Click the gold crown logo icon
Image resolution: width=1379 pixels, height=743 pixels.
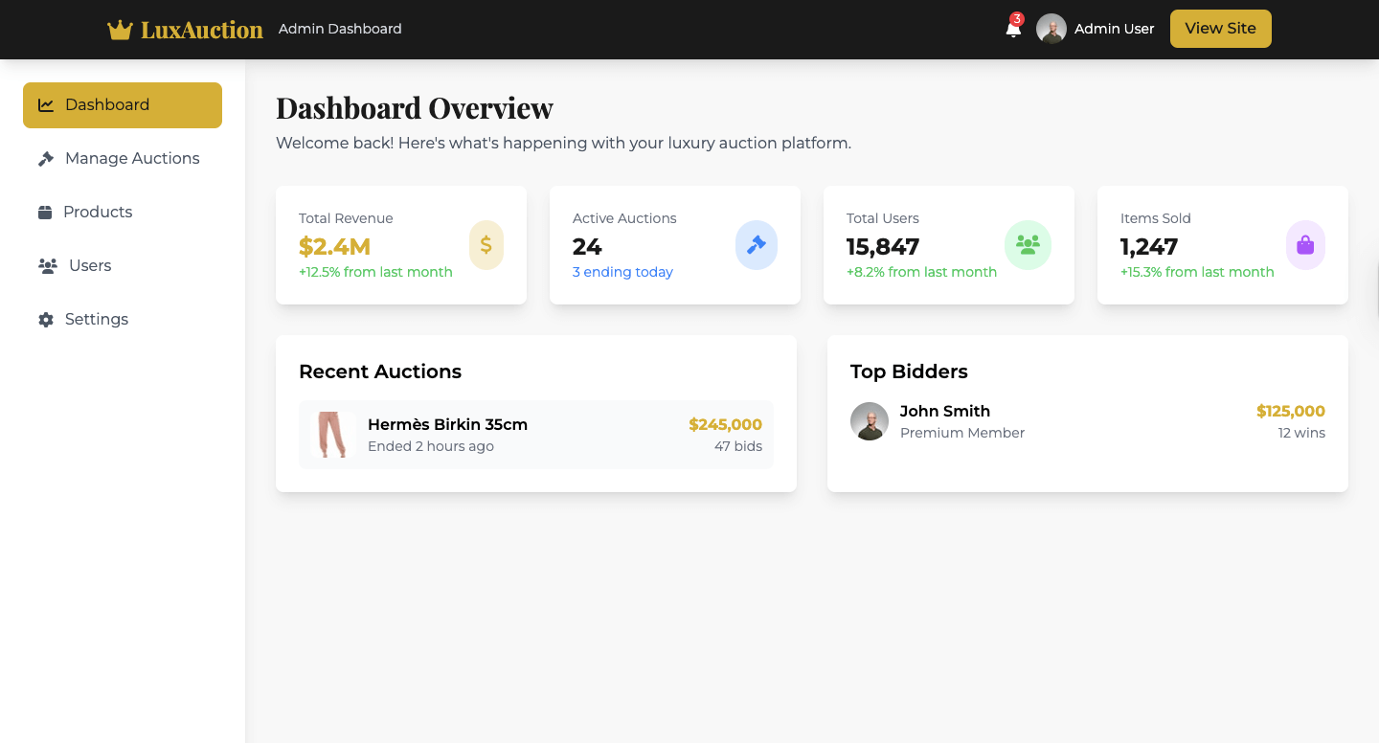(x=120, y=30)
